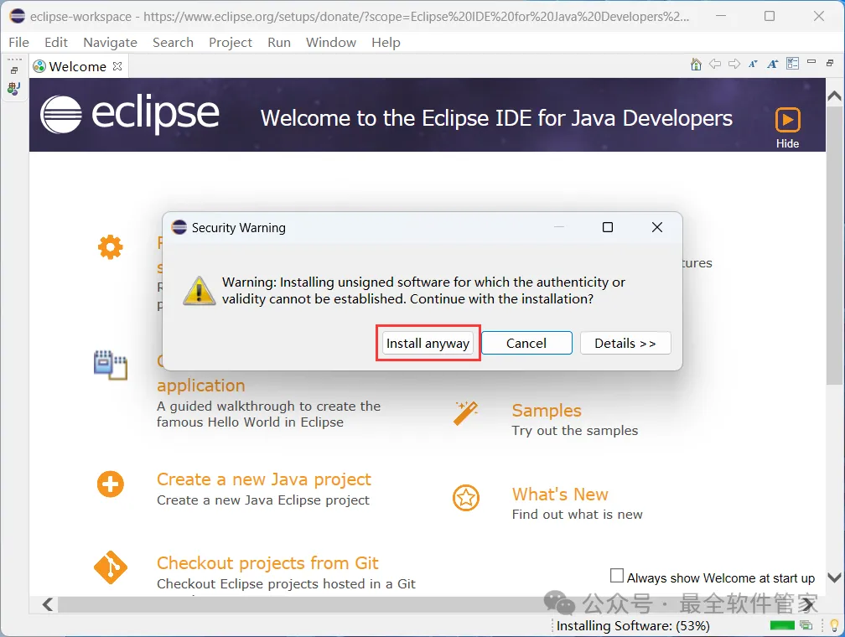Open the Customize page checklist icon
845x637 pixels.
pyautogui.click(x=792, y=64)
